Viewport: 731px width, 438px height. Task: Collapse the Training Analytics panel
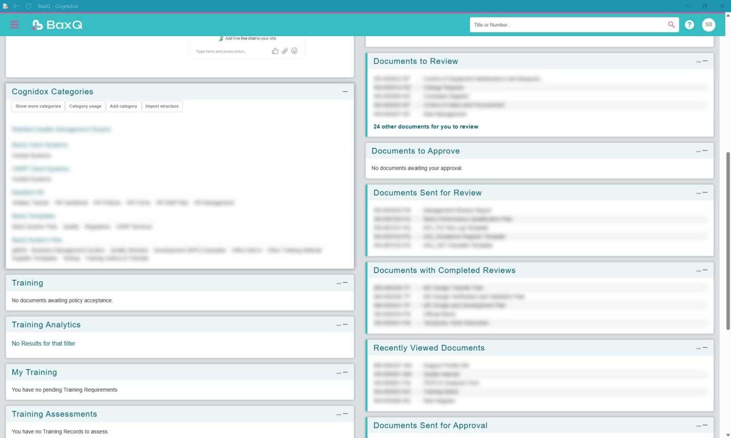[346, 324]
